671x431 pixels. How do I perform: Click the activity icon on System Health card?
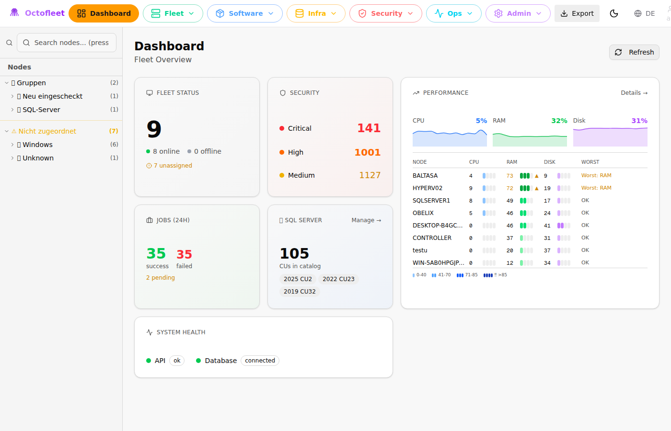point(149,332)
